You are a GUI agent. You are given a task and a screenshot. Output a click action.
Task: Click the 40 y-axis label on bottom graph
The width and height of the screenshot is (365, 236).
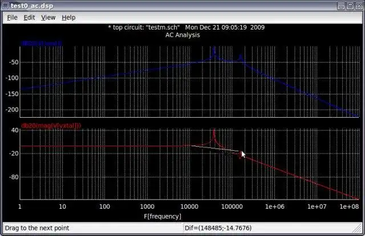15,130
